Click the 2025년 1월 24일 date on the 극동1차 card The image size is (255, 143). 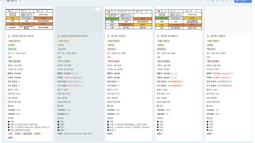click(x=114, y=102)
